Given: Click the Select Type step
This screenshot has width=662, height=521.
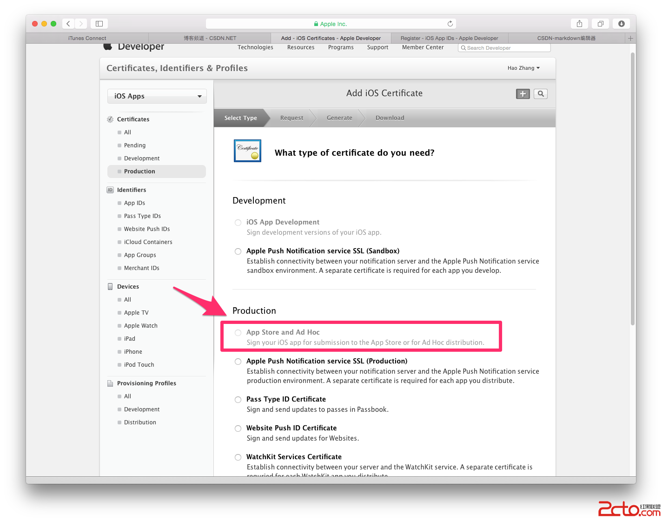Looking at the screenshot, I should coord(241,118).
